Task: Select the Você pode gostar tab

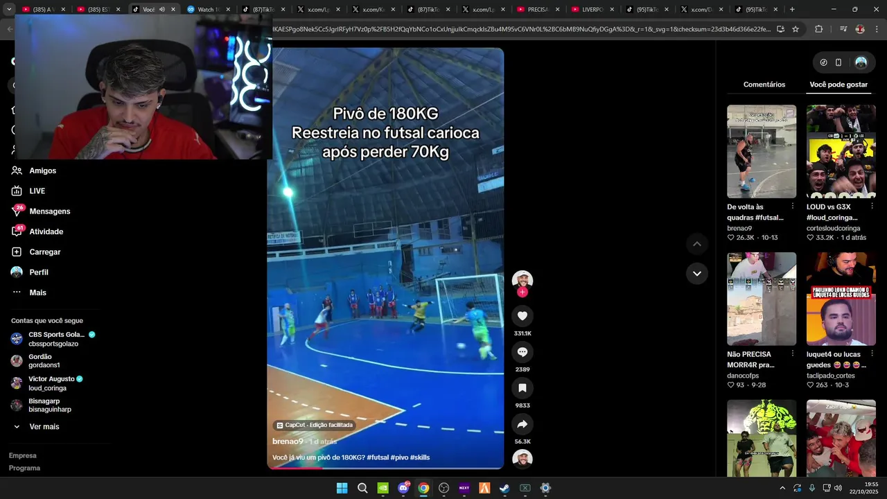Action: point(838,85)
